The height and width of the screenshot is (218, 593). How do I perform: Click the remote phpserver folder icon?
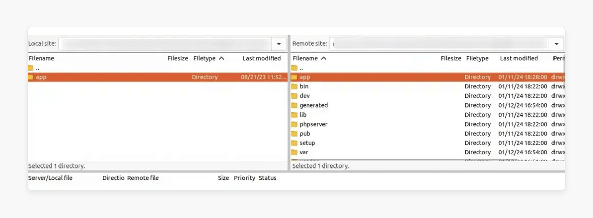tap(294, 124)
